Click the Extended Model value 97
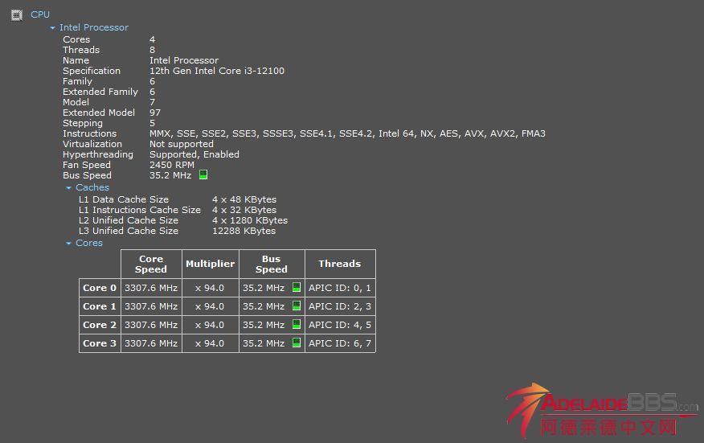 coord(155,113)
